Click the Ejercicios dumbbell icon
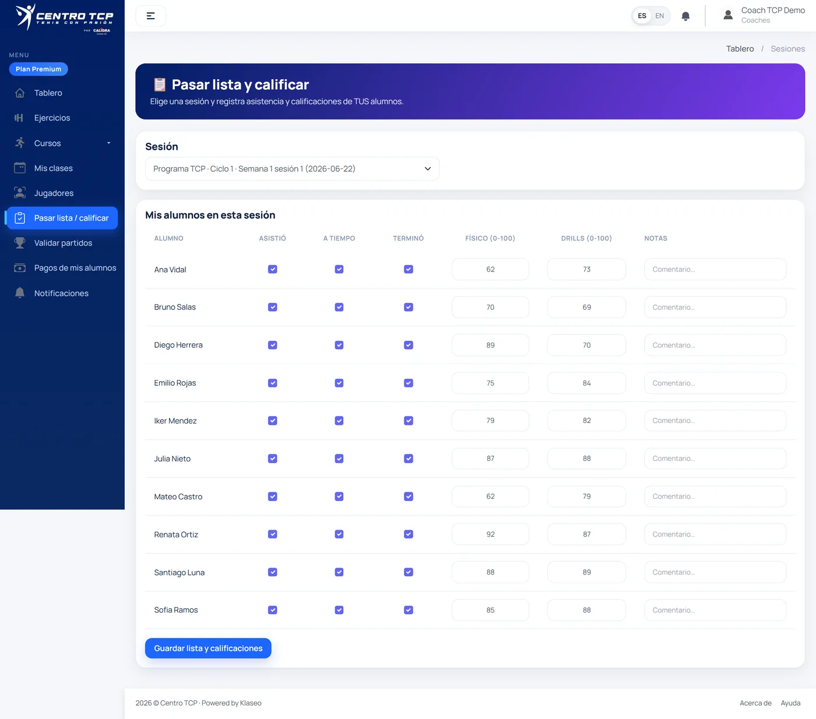The height and width of the screenshot is (719, 816). point(19,118)
